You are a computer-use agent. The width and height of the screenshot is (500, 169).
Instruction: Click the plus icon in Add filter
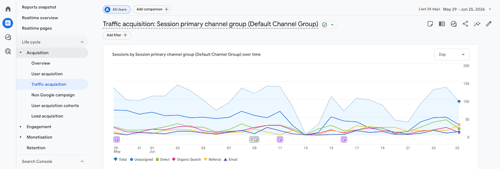pos(125,35)
